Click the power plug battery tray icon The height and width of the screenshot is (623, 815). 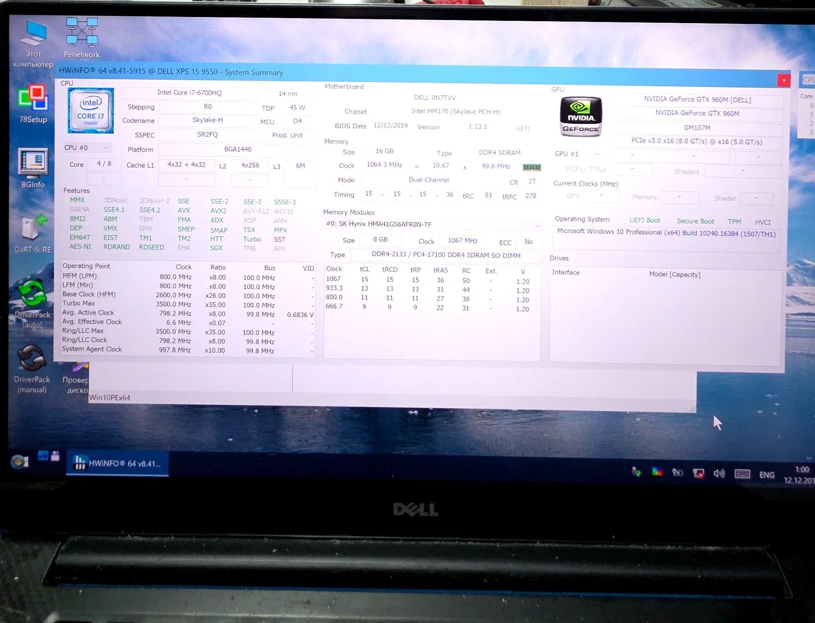click(678, 473)
